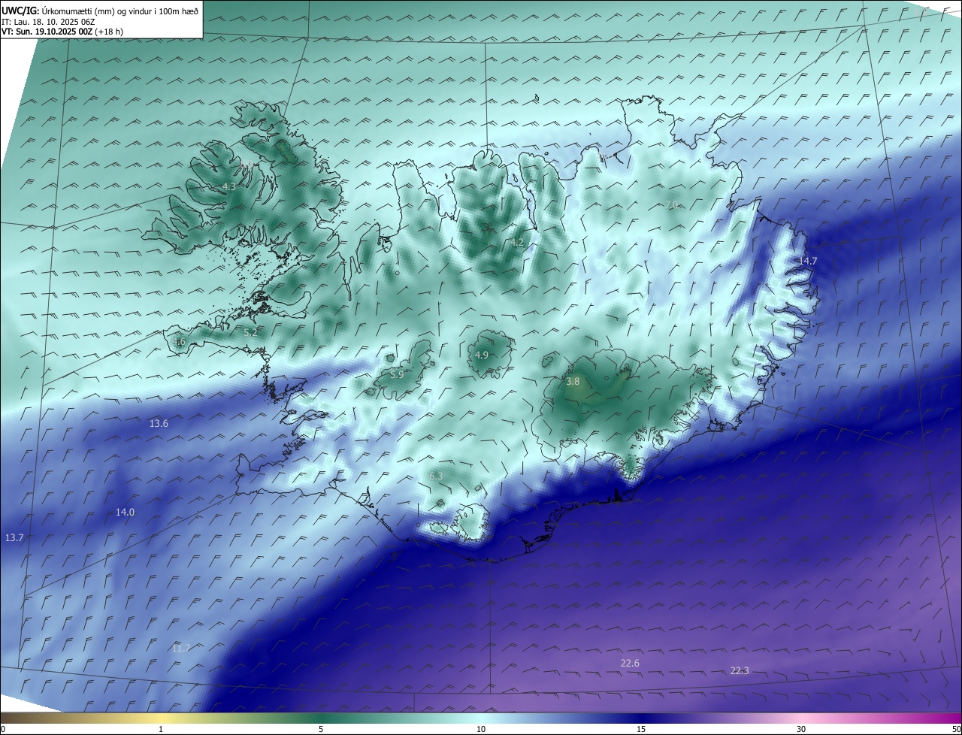Image resolution: width=962 pixels, height=735 pixels.
Task: Click the 13.7 value at the left edge
Action: [14, 537]
